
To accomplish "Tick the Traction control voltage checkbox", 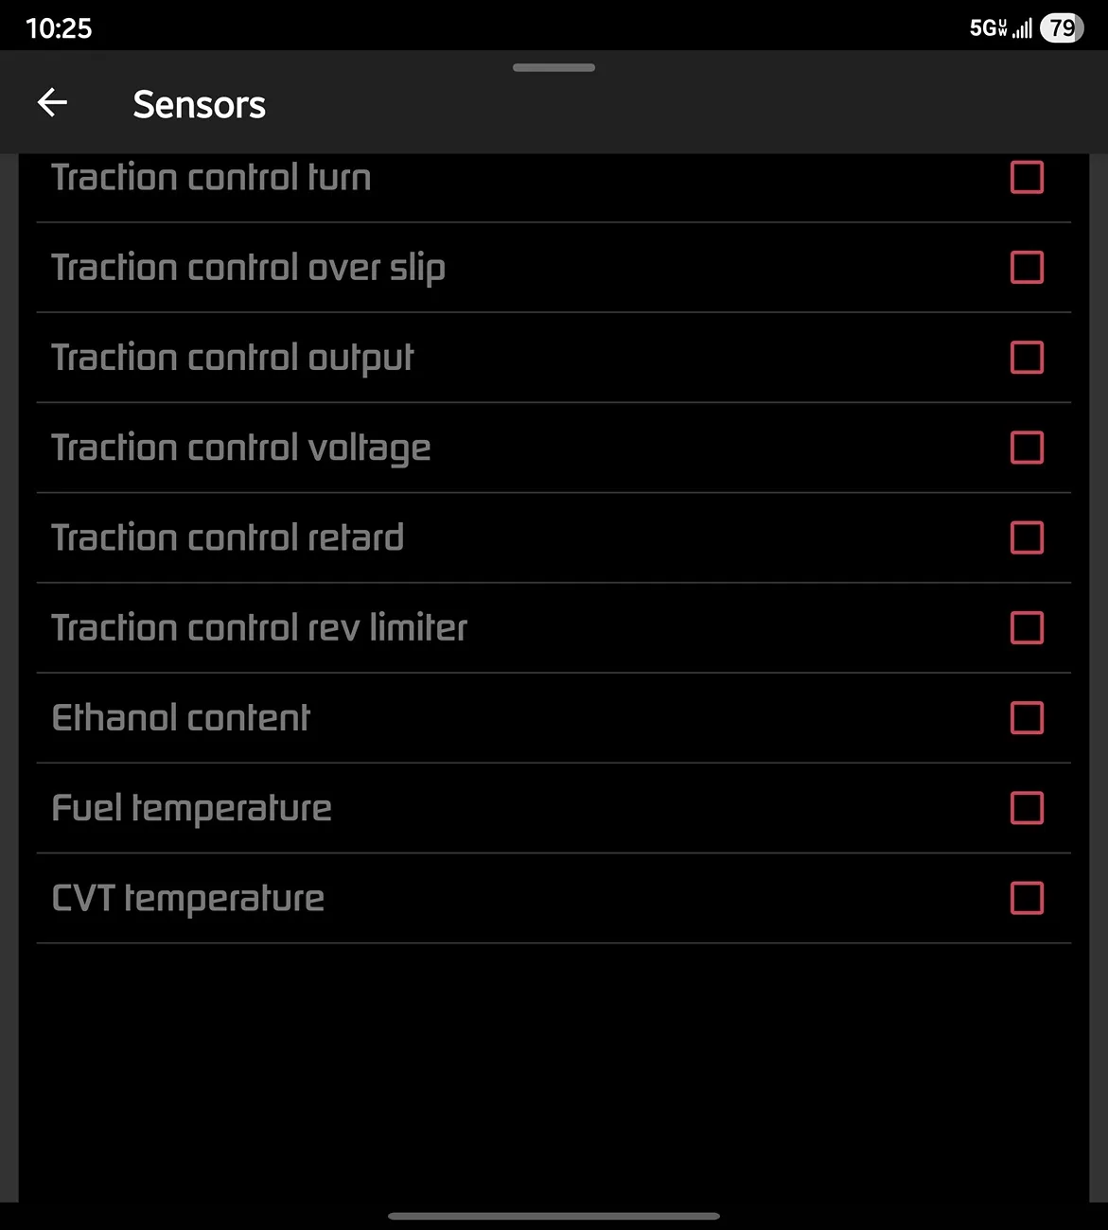I will (x=1027, y=448).
